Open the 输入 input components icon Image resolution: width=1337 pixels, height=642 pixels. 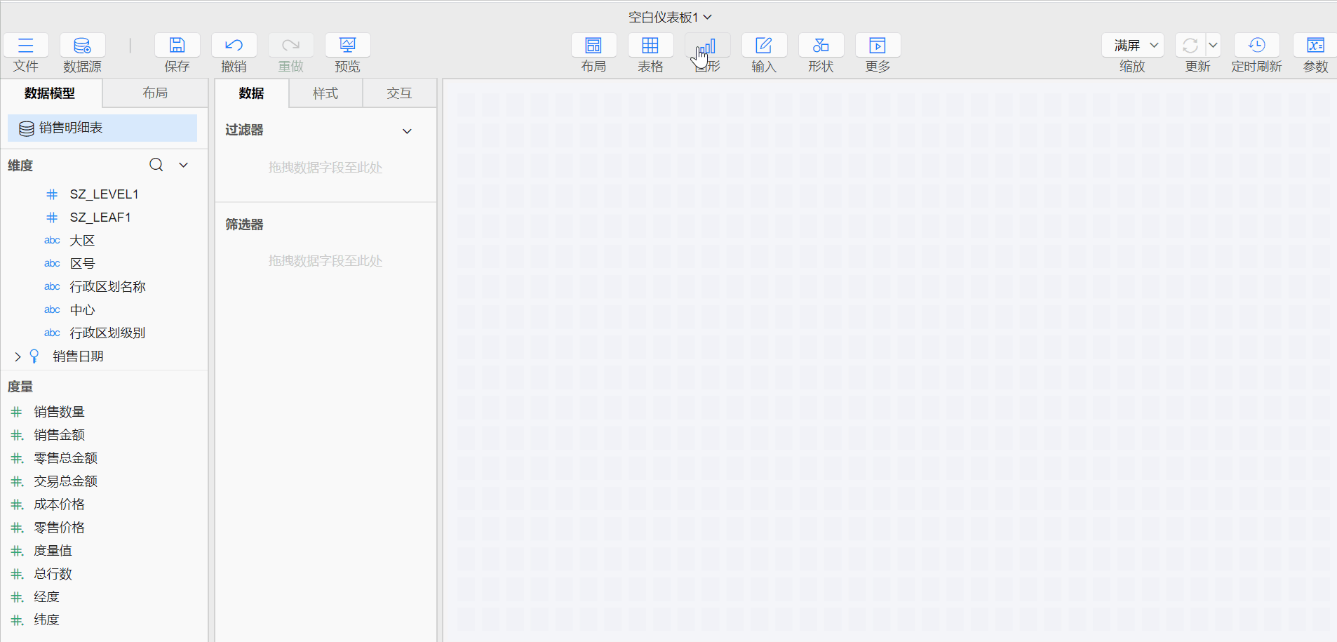coord(763,46)
